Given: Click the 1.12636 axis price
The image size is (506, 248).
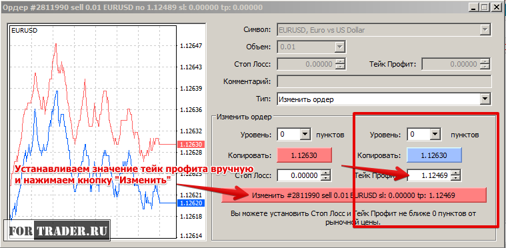Looking at the screenshot, I should (191, 110).
